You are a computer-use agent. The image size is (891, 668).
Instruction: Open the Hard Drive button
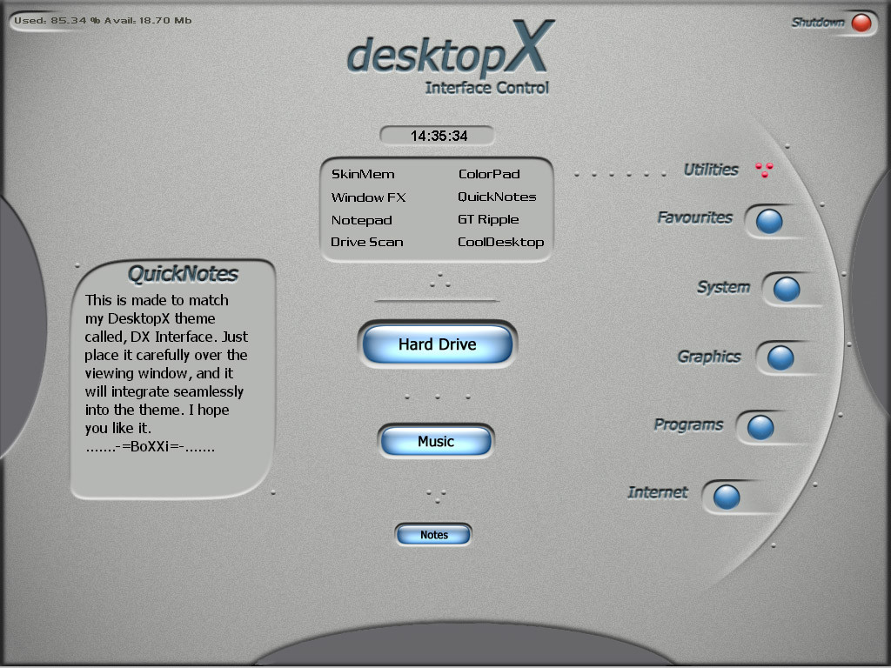[x=438, y=344]
